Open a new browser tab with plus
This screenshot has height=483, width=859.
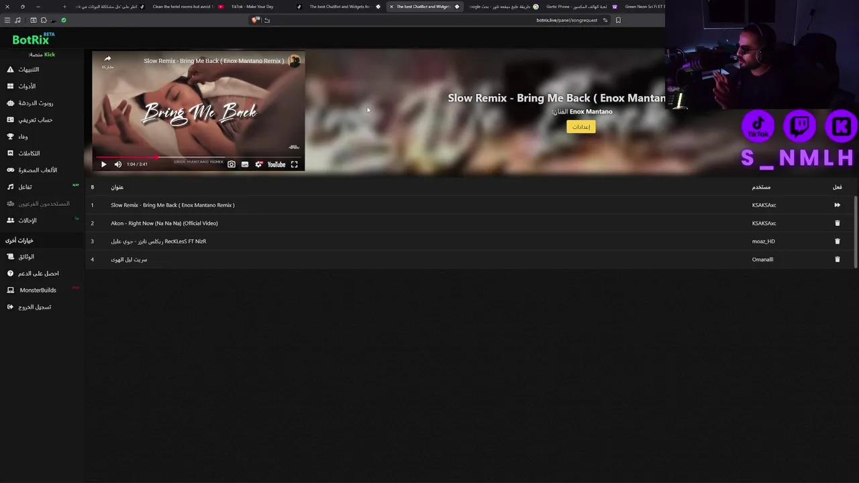click(x=64, y=7)
